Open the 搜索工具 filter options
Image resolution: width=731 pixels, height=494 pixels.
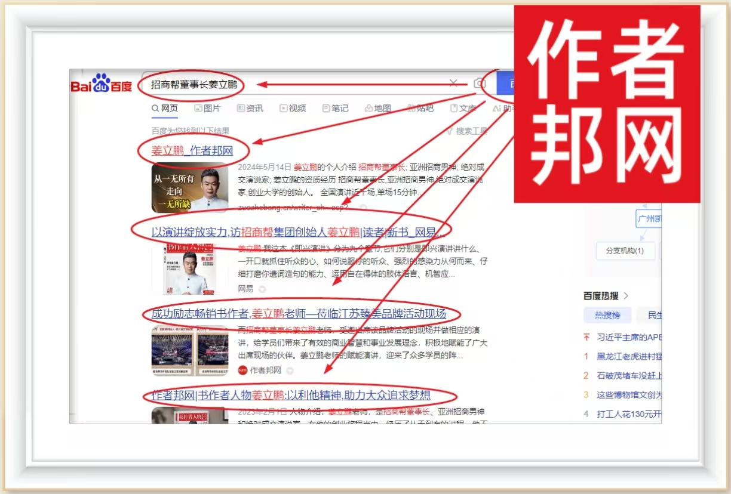(467, 131)
